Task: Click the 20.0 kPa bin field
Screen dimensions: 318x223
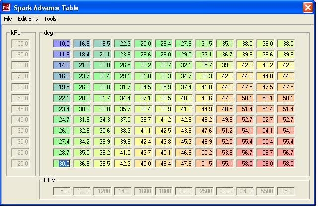Action: point(21,164)
